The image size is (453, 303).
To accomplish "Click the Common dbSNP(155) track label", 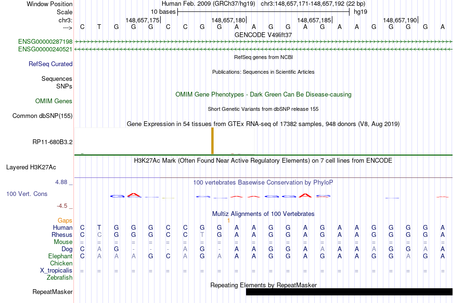I will (x=42, y=116).
